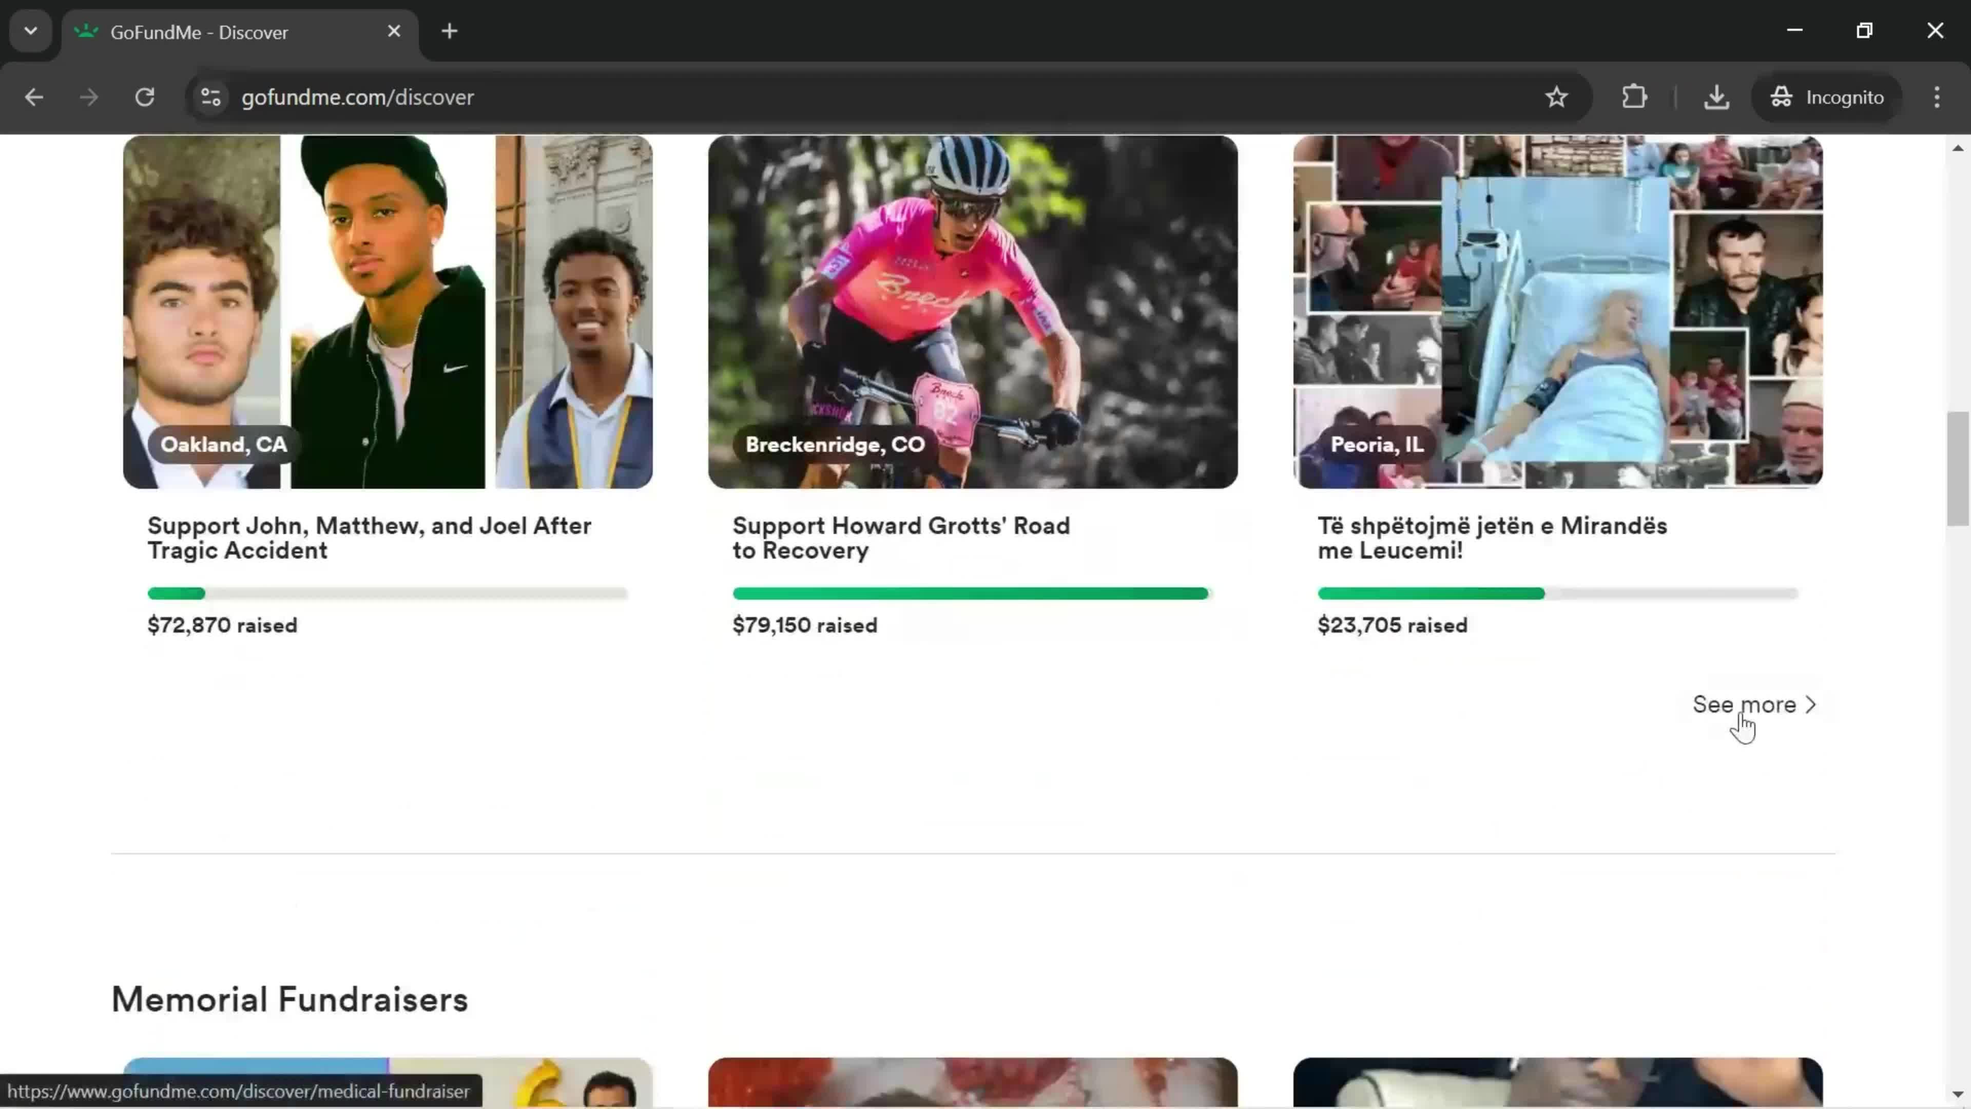Click the address bar URL gofundme.com/discover
This screenshot has height=1109, width=1971.
(x=357, y=97)
